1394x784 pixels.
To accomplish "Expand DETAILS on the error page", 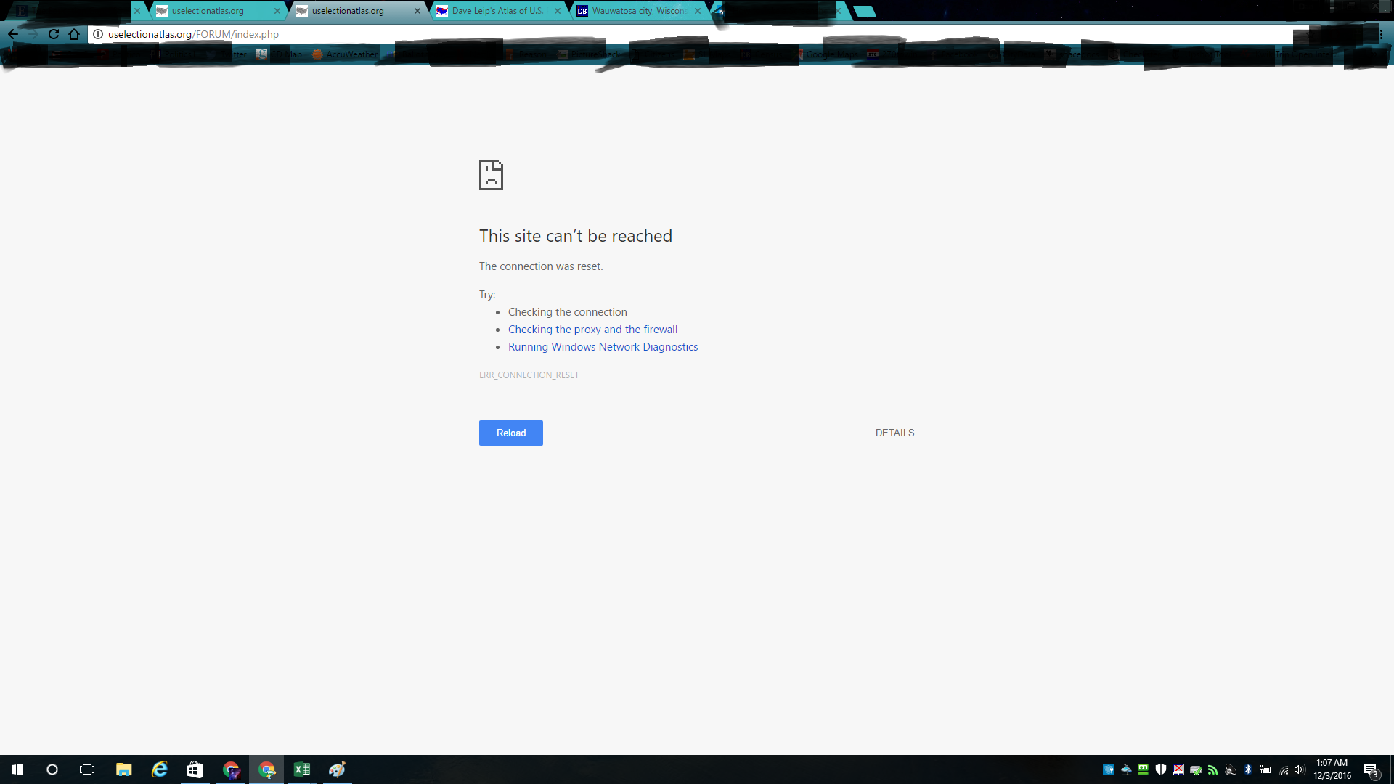I will pos(894,433).
